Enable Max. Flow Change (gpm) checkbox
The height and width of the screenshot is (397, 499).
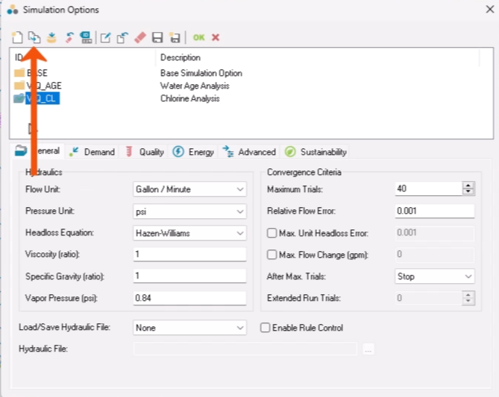pyautogui.click(x=272, y=255)
